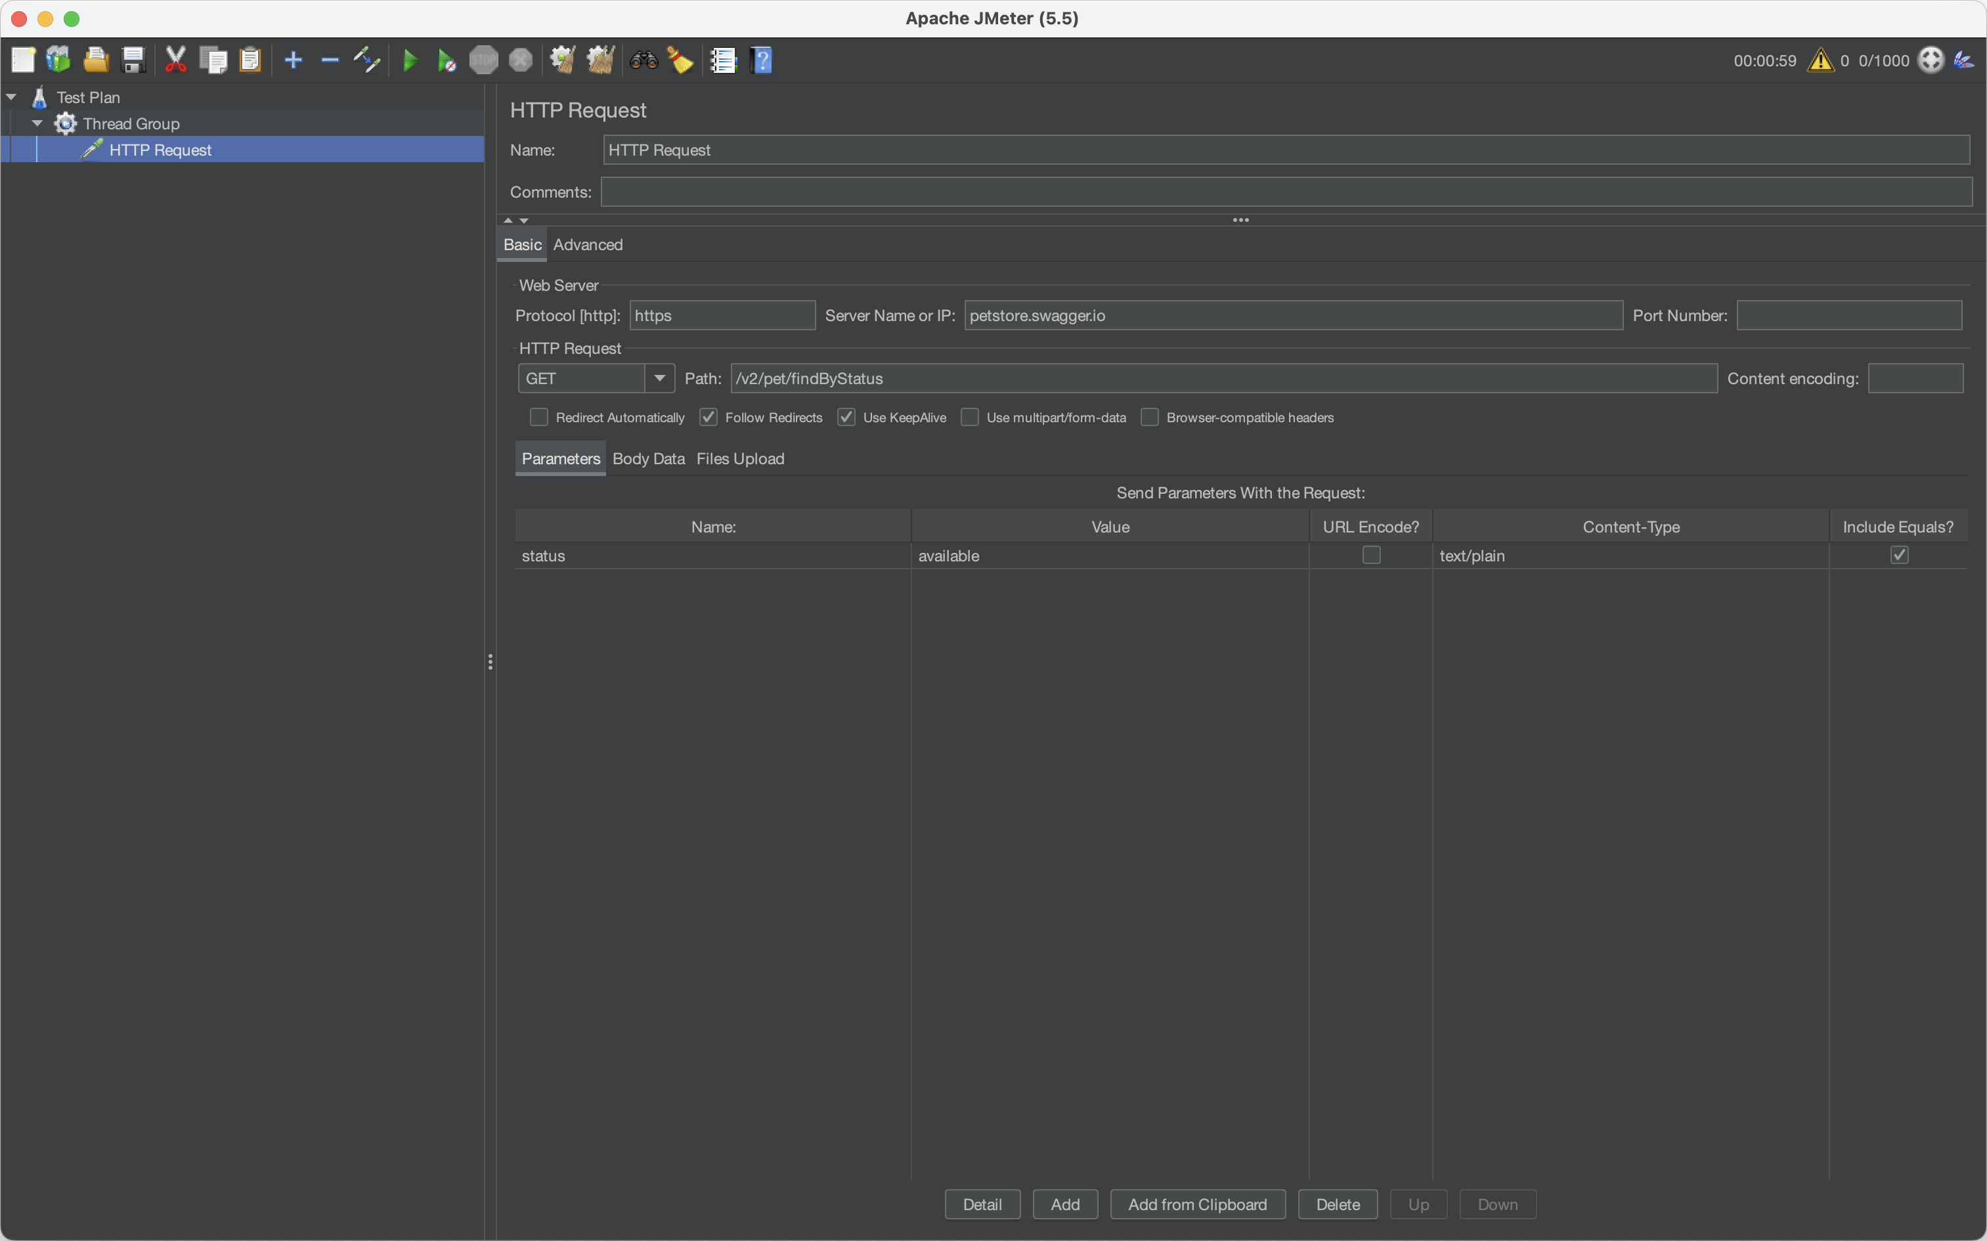Click the Delete parameter button
Image resolution: width=1987 pixels, height=1241 pixels.
click(1338, 1204)
